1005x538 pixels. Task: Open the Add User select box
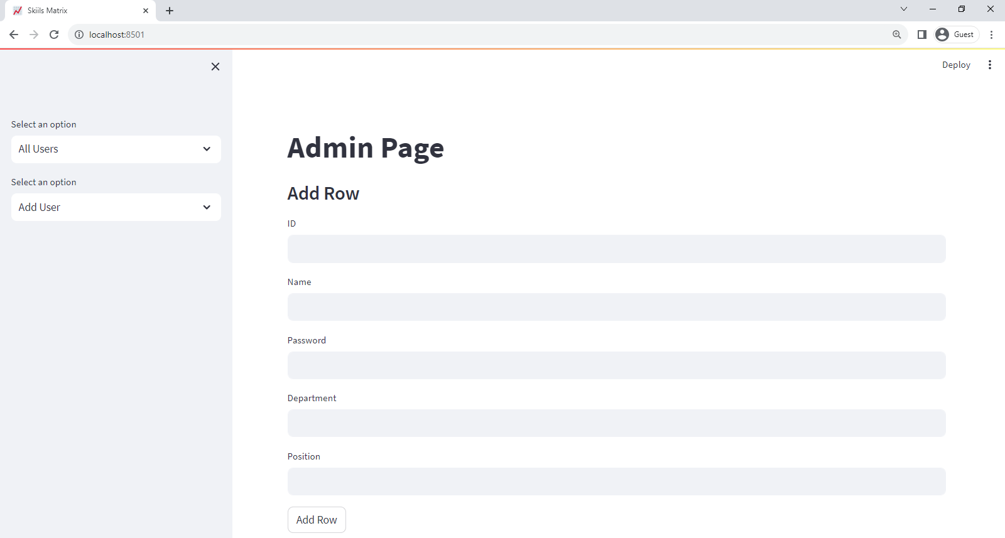(116, 207)
